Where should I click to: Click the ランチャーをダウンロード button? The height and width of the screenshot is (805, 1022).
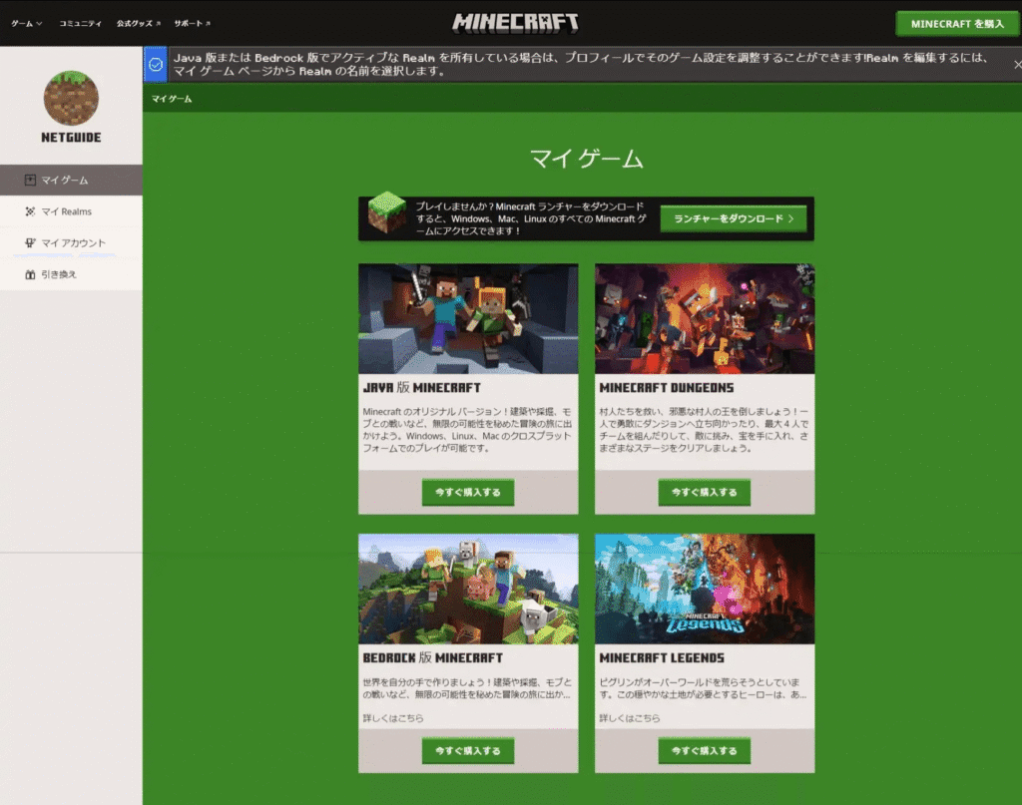pyautogui.click(x=733, y=218)
